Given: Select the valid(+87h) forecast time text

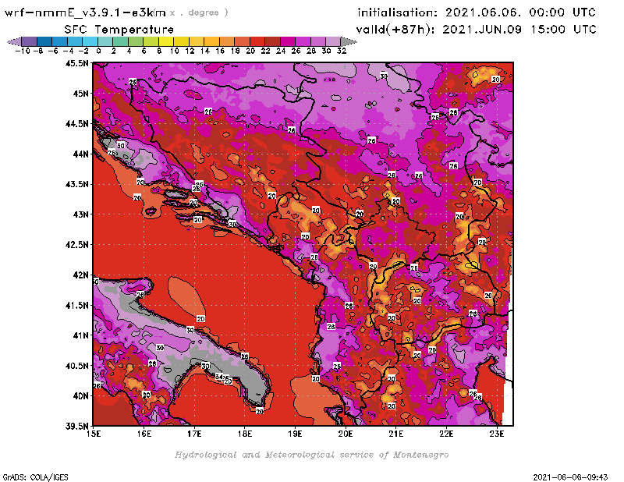Looking at the screenshot, I should [x=477, y=30].
